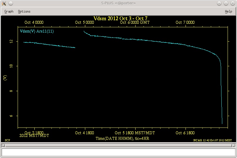The image size is (237, 158).
Task: Open the Graph menu
Action: tap(9, 11)
